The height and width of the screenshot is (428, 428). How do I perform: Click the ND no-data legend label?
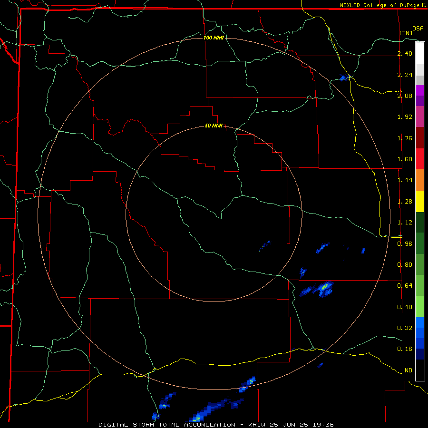409,370
